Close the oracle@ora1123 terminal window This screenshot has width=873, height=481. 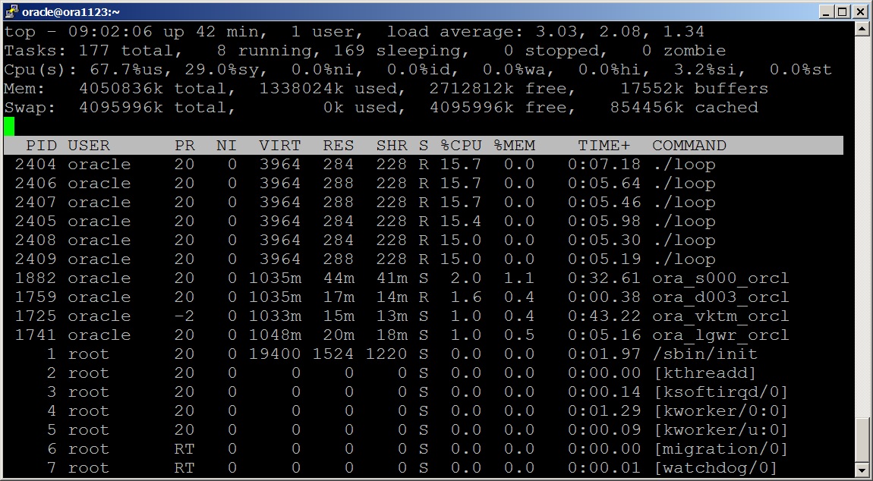[860, 11]
